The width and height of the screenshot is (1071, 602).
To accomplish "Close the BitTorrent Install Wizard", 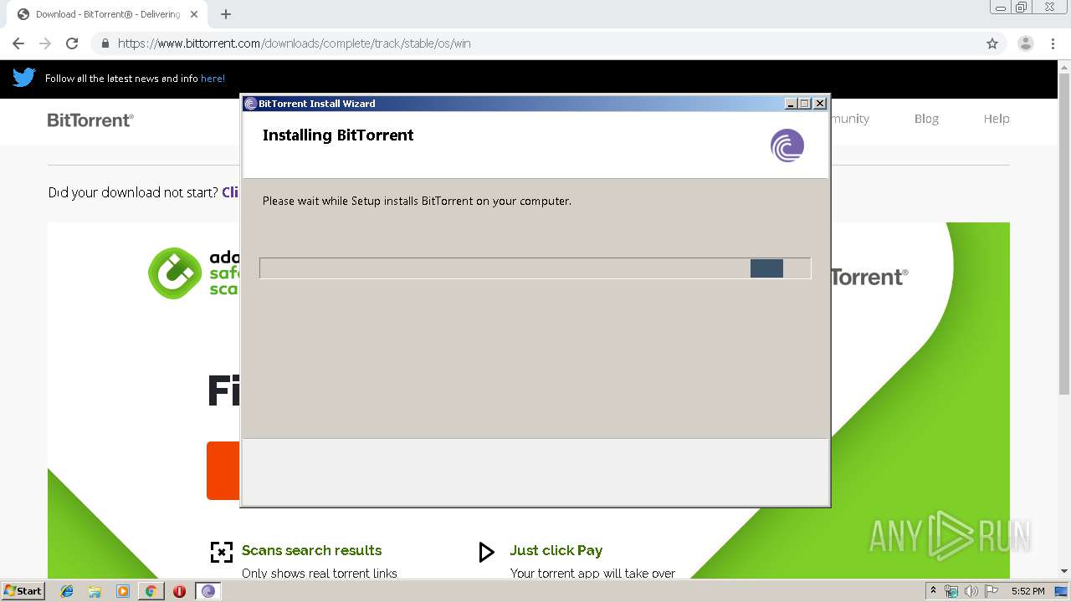I will [x=820, y=104].
